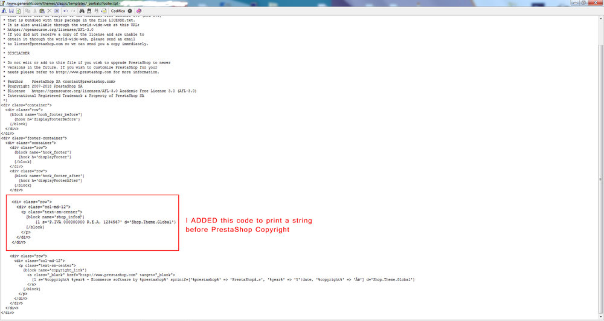Screen dimensions: 604x321
Task: Open Find with first binoculars icon
Action: point(82,11)
